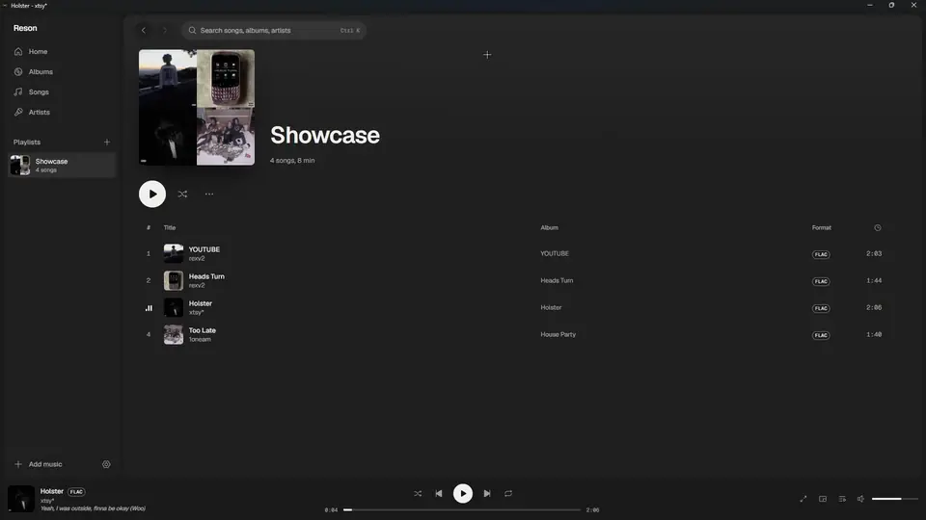926x520 pixels.
Task: Open settings gear in sidebar
Action: pyautogui.click(x=106, y=464)
